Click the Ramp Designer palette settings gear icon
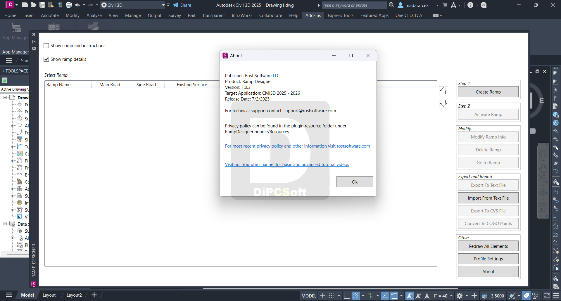The width and height of the screenshot is (561, 301). 34,49
